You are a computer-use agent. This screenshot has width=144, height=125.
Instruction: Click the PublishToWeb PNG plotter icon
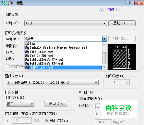[x=27, y=64]
